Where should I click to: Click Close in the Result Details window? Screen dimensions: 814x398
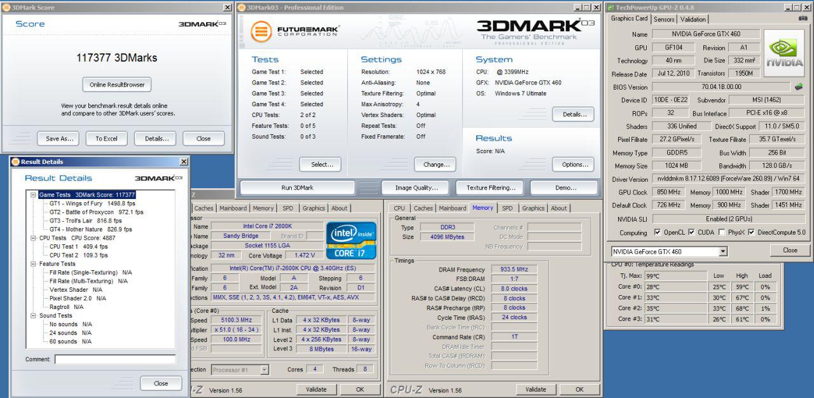[x=161, y=383]
